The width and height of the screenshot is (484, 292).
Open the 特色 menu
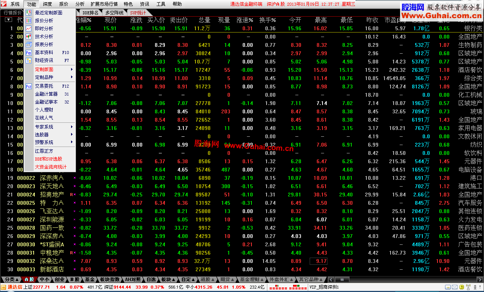coord(128,4)
